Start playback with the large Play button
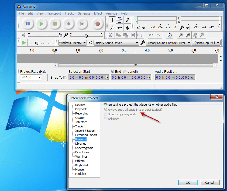Image resolution: width=227 pixels, height=191 pixels. point(42,24)
